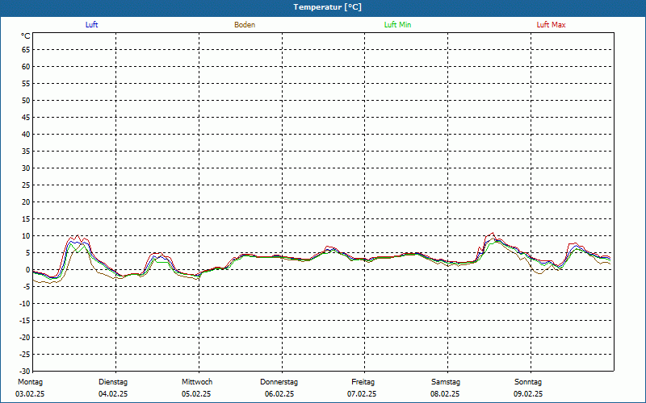646x403 pixels.
Task: Select the -25 y-axis value
Action: [x=25, y=354]
